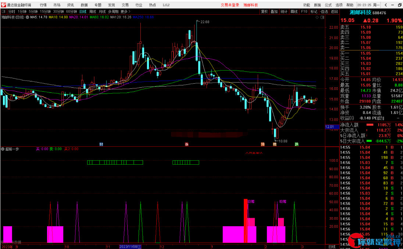
Task: Open the 版面 menu
Action: point(317,5)
